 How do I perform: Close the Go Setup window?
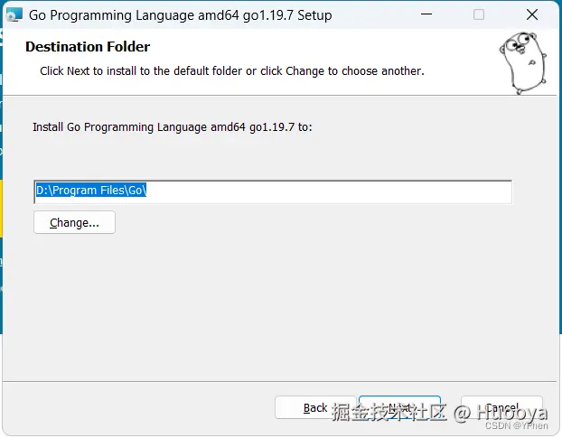pyautogui.click(x=532, y=14)
